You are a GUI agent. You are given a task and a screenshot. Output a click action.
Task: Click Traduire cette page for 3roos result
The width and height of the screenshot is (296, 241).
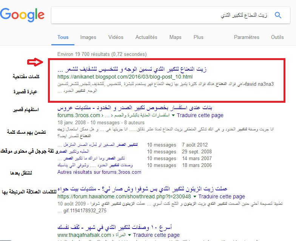[x=200, y=115]
